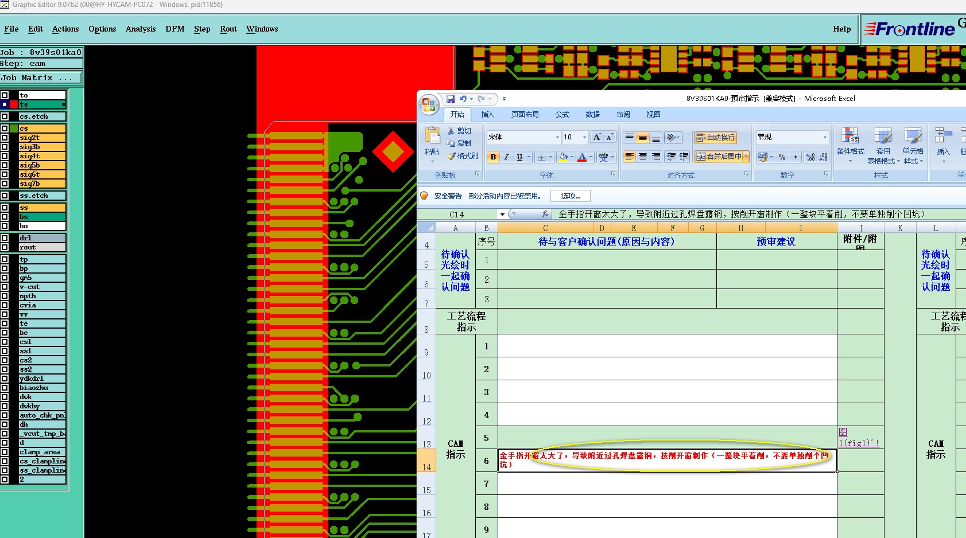Open the Analysis menu in Graphic Editor

141,29
